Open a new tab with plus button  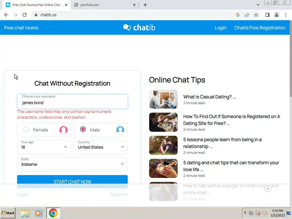pyautogui.click(x=145, y=5)
